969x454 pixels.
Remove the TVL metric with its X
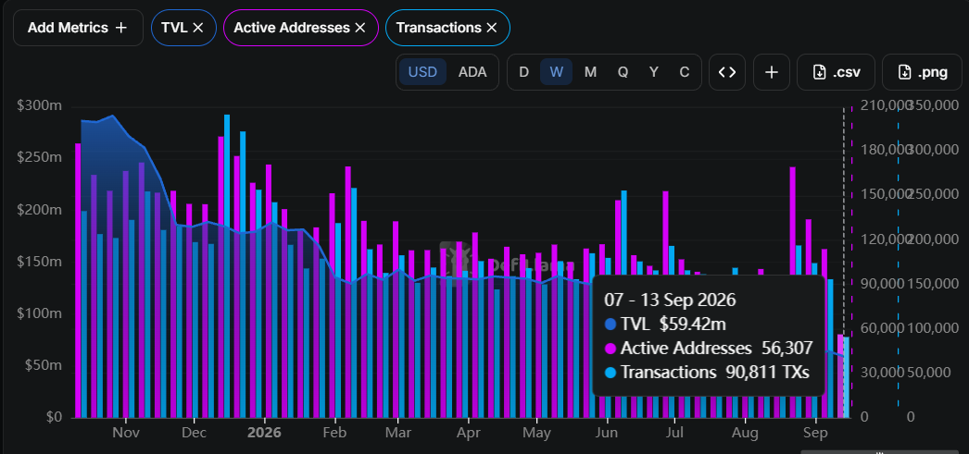pos(197,28)
